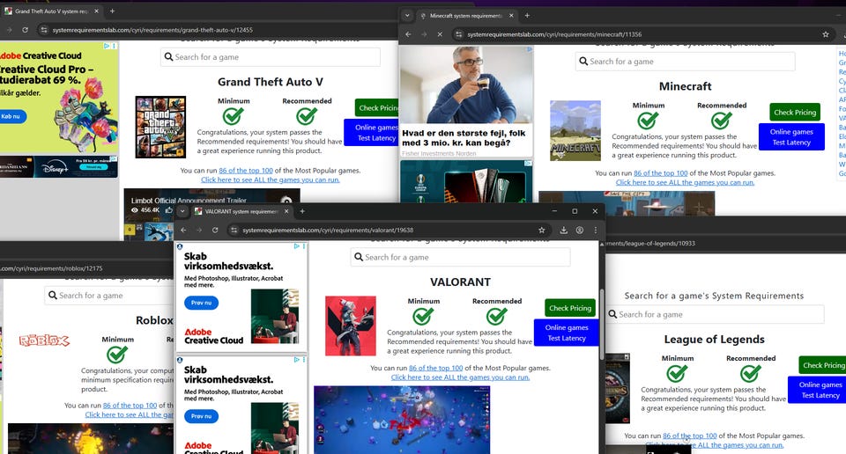The width and height of the screenshot is (846, 454).
Task: Click see ALL games link in Minecraft window
Action: click(686, 183)
